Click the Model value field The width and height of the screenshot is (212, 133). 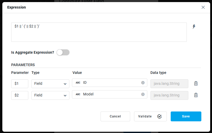[112, 94]
